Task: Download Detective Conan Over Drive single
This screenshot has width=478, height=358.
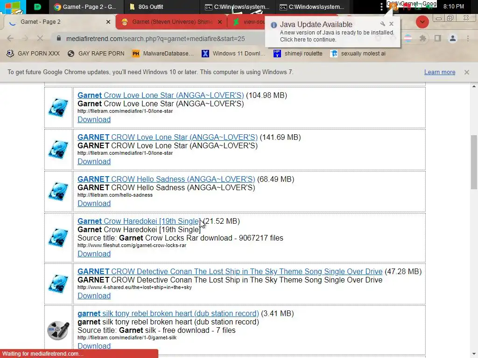Action: tap(94, 296)
